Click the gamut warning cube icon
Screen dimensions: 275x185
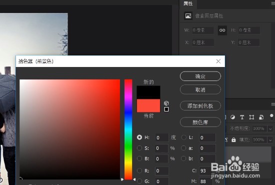166,103
